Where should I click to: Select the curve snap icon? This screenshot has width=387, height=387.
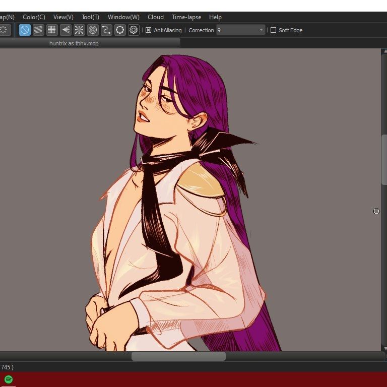click(x=106, y=30)
